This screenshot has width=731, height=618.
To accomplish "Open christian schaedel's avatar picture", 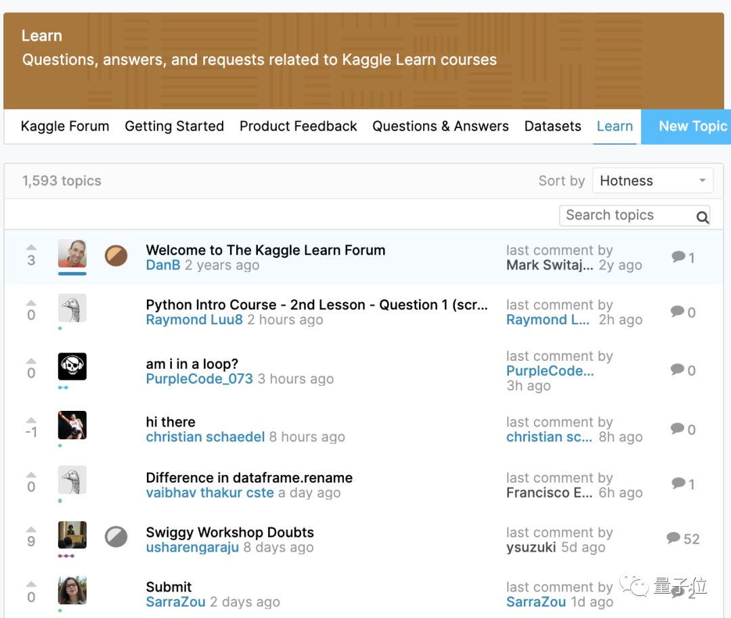I will point(72,425).
